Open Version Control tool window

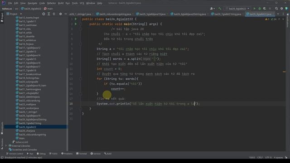coord(15,153)
